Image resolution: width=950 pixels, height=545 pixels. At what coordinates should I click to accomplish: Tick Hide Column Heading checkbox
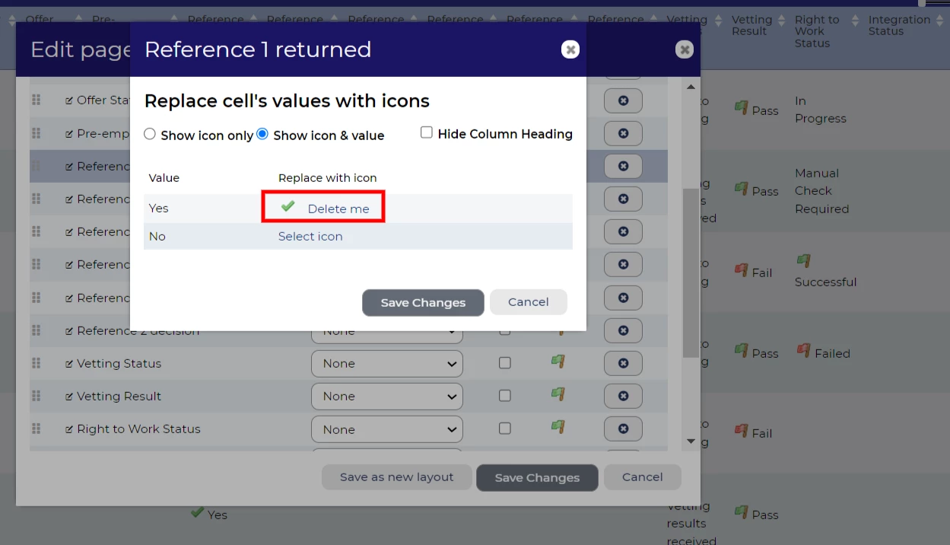click(427, 132)
